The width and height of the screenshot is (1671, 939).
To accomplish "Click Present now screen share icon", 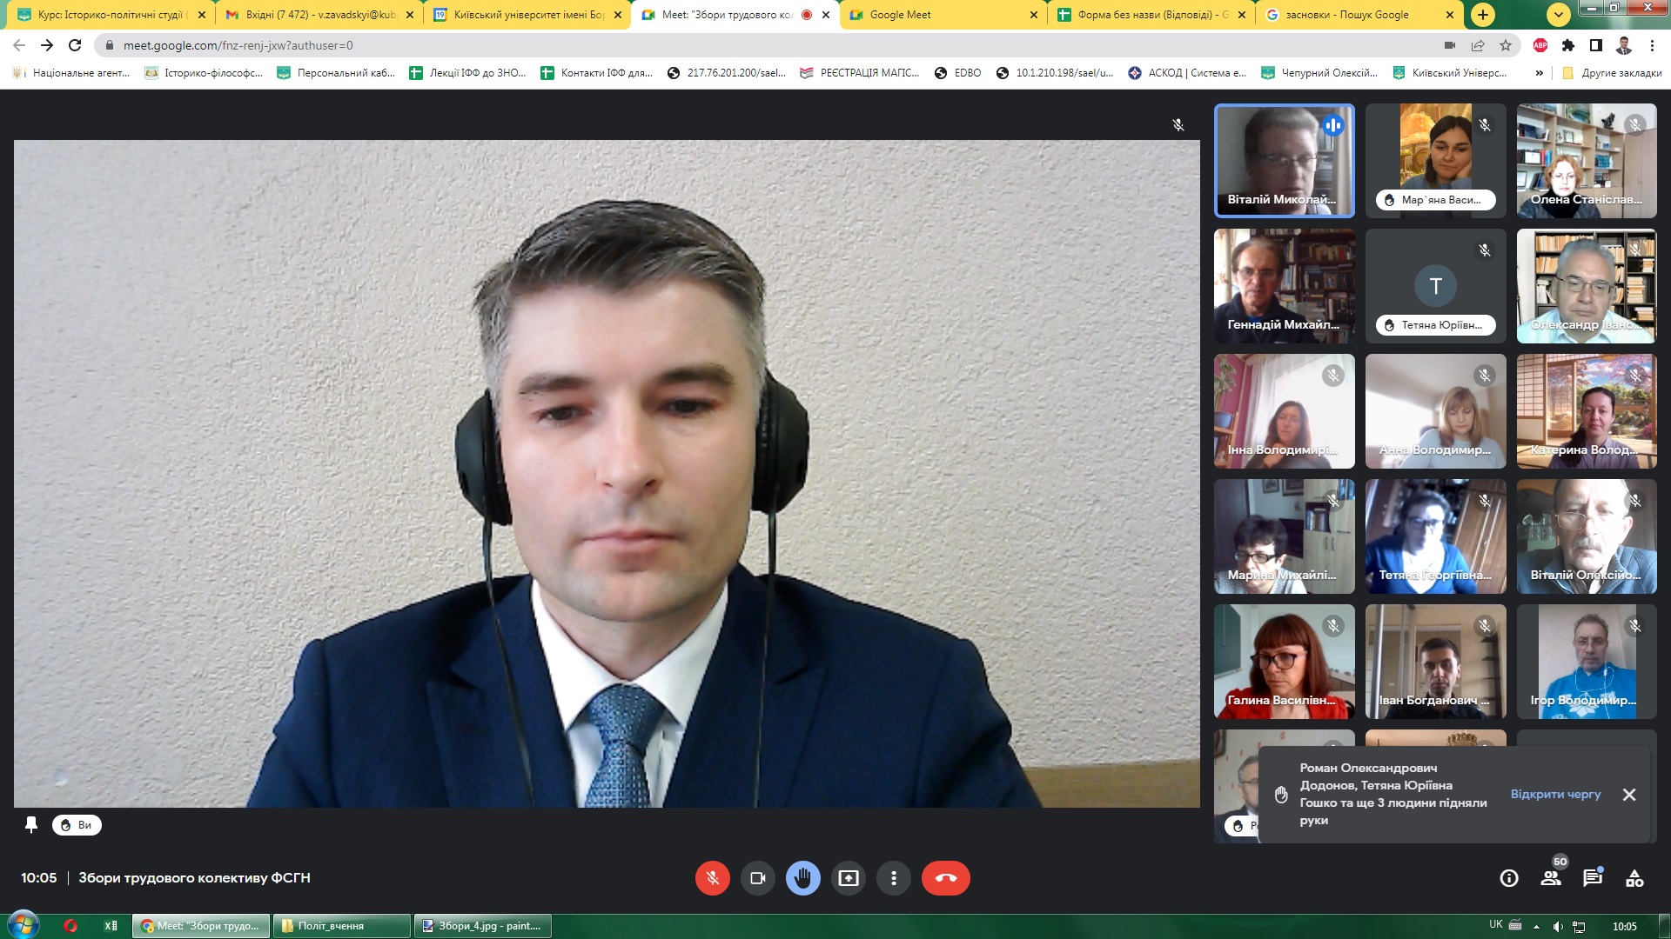I will [x=848, y=878].
